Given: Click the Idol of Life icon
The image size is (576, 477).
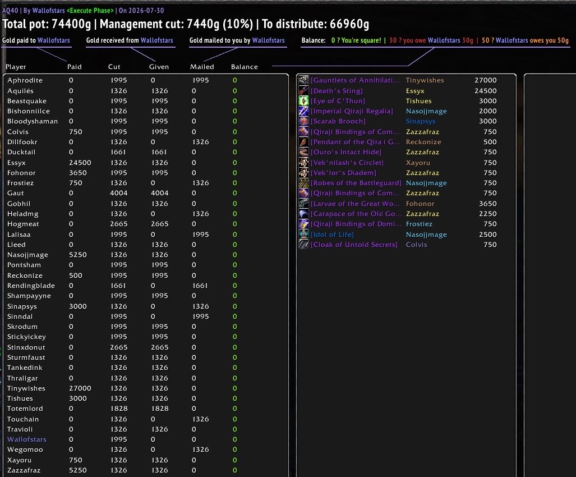Looking at the screenshot, I should pyautogui.click(x=303, y=235).
